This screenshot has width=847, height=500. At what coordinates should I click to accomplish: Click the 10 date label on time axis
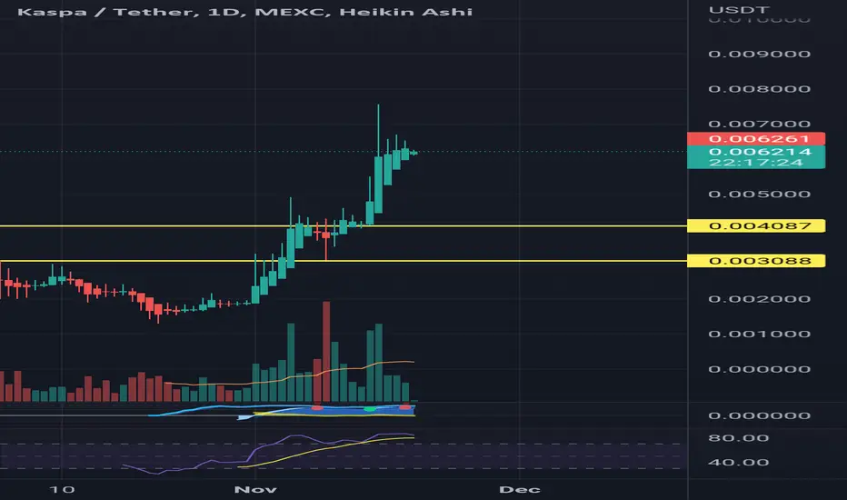(x=62, y=490)
